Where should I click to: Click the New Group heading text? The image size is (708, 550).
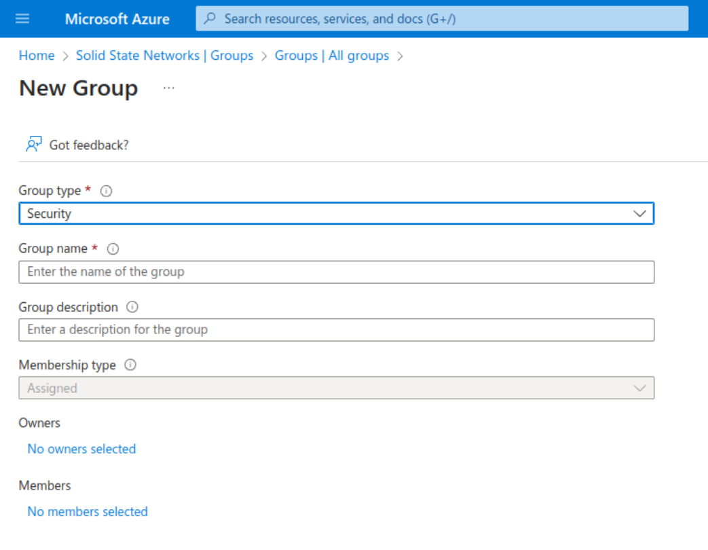pos(79,88)
